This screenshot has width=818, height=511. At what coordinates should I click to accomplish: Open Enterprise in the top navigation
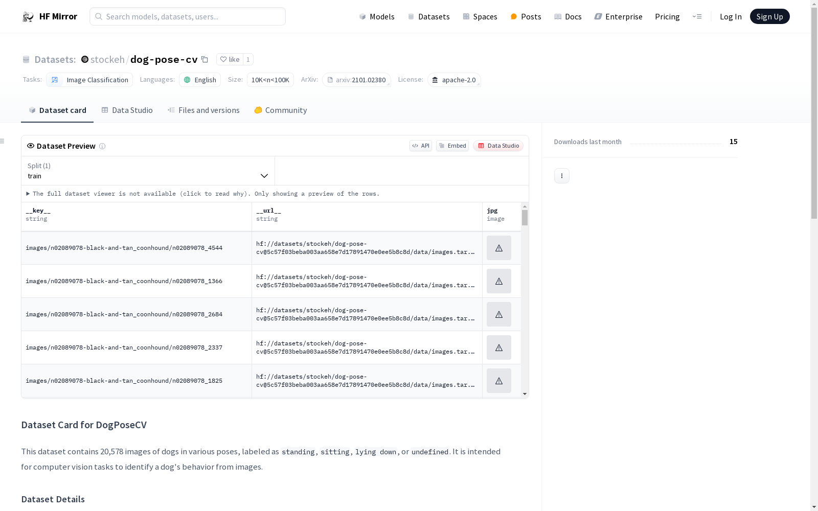tap(618, 17)
